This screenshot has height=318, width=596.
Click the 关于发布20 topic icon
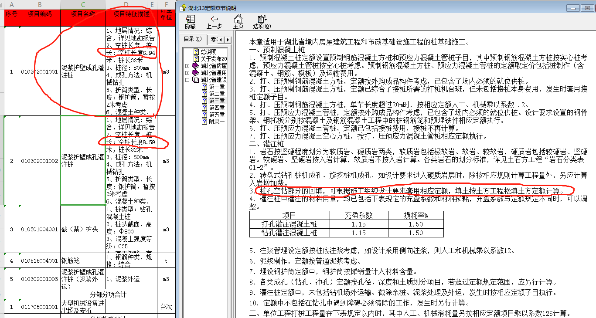pos(197,58)
